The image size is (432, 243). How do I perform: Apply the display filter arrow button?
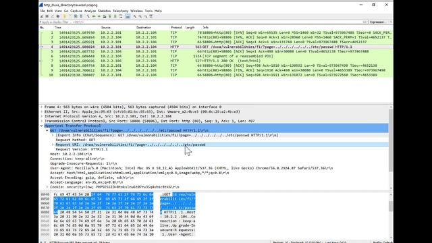[x=364, y=22]
